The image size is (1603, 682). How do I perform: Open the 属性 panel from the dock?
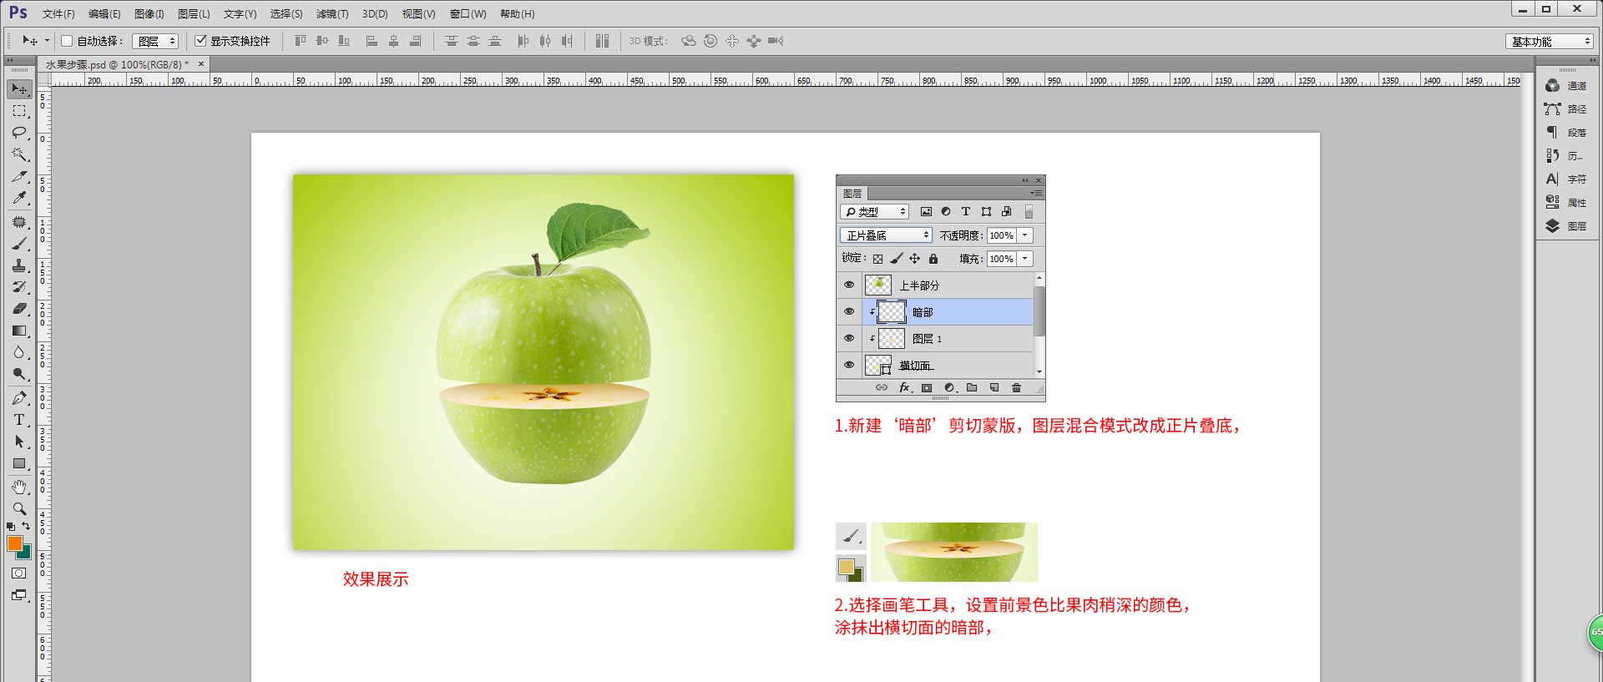click(1565, 203)
